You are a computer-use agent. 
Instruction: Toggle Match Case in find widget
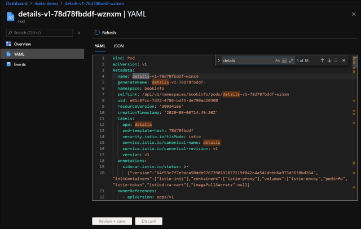(x=278, y=60)
